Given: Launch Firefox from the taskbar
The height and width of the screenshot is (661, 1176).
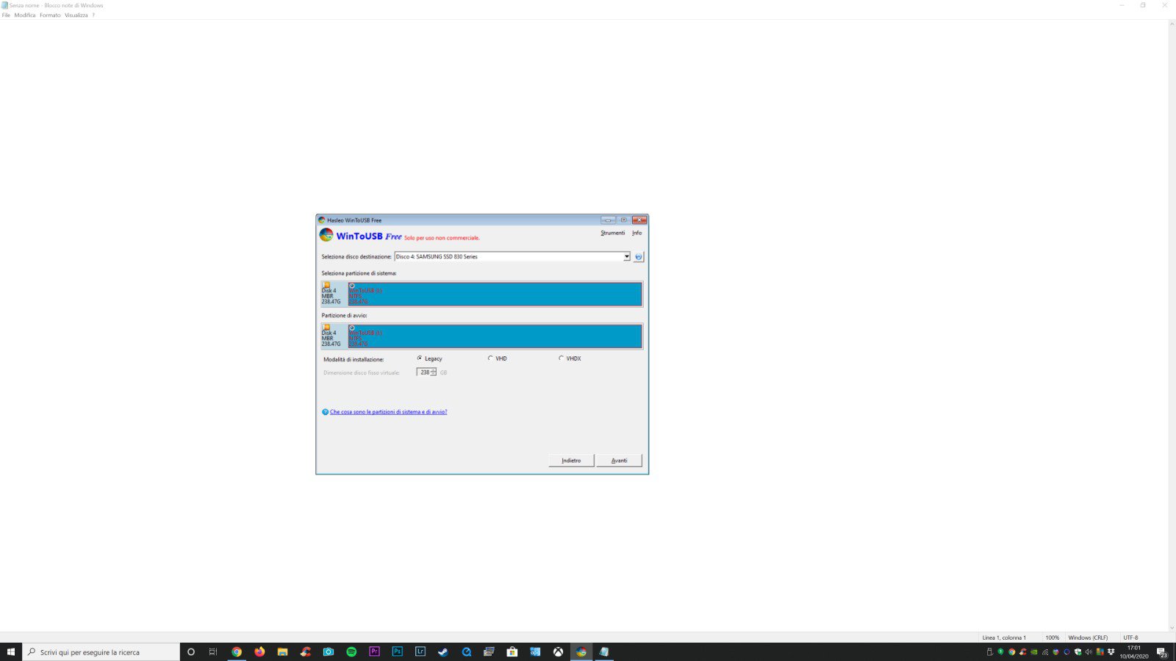Looking at the screenshot, I should point(259,652).
